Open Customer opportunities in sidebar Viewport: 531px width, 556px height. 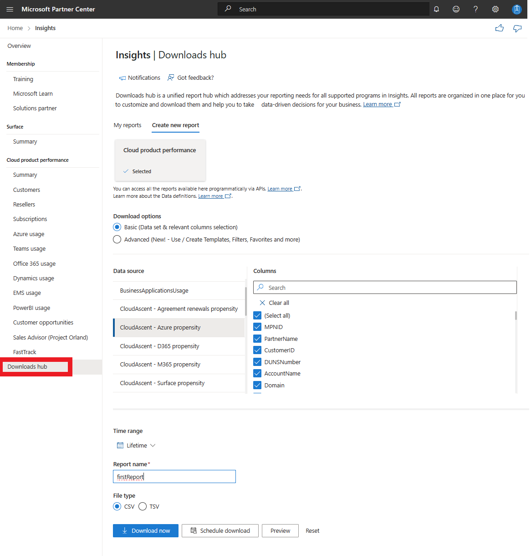coord(43,323)
